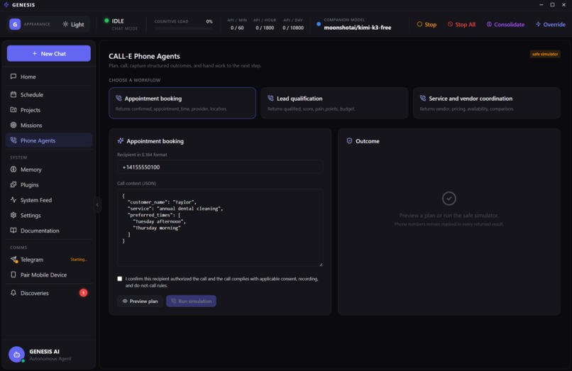Open Missions in sidebar
The height and width of the screenshot is (371, 572).
point(49,125)
